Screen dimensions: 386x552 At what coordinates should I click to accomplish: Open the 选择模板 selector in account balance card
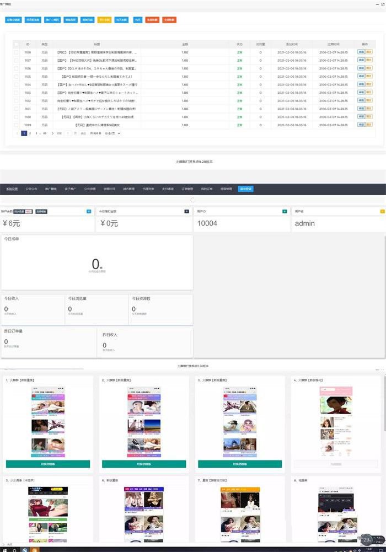point(41,211)
